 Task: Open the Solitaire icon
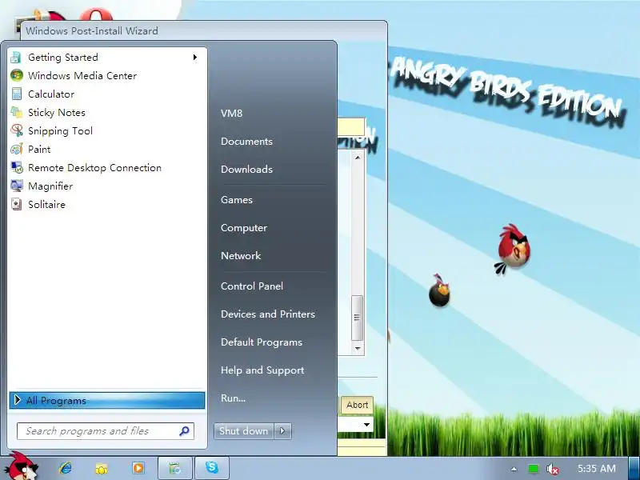(16, 204)
